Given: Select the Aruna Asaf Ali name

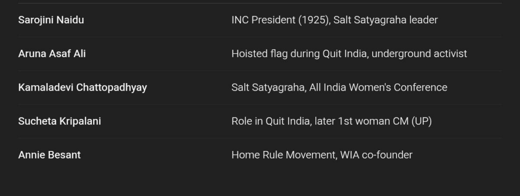Looking at the screenshot, I should (x=52, y=54).
